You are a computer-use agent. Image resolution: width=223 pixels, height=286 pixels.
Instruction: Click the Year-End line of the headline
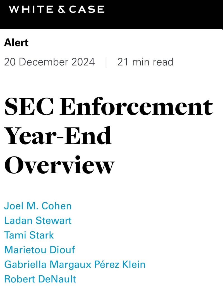pyautogui.click(x=58, y=136)
